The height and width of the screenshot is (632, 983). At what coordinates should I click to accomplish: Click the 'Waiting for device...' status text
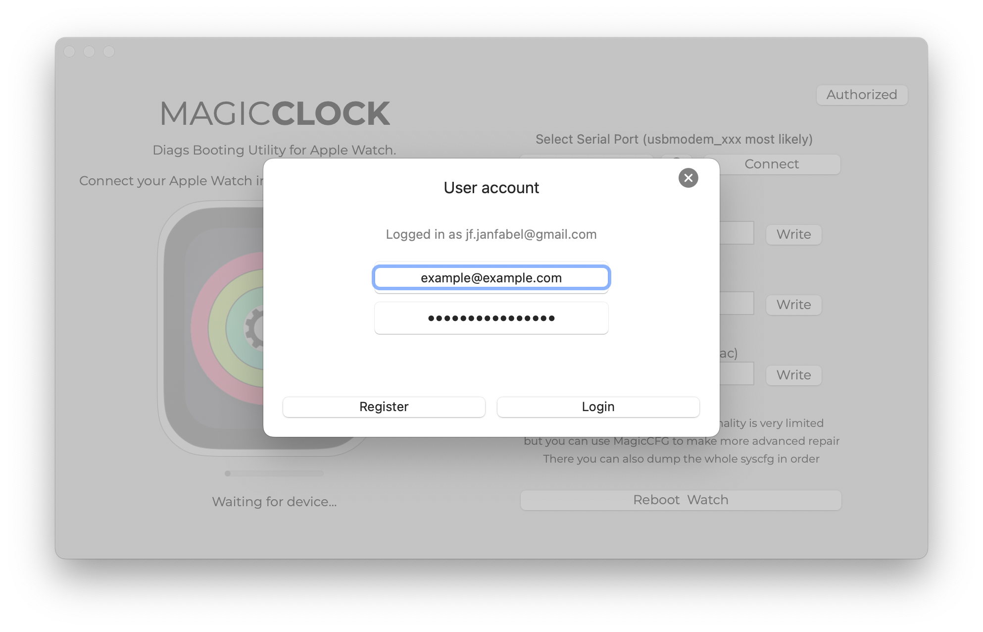tap(274, 502)
